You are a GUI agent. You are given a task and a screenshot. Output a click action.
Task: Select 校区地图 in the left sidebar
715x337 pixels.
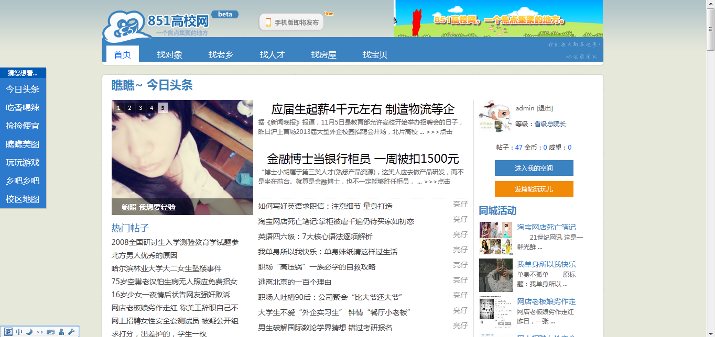pyautogui.click(x=23, y=199)
